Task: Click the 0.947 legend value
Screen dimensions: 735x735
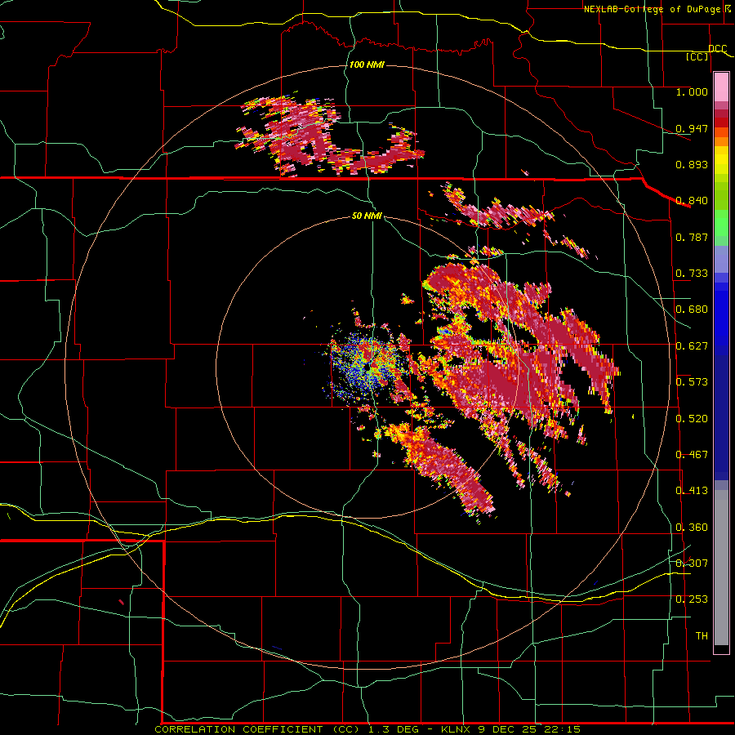Action: coord(692,128)
